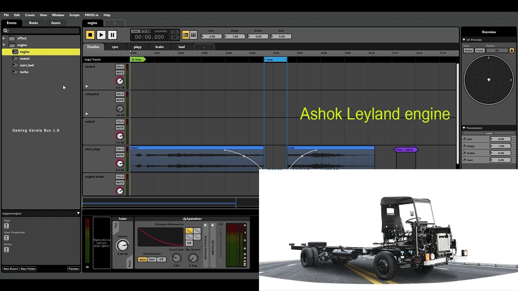Screen dimensions: 518x291
Task: Click the blue loop region marker
Action: point(276,59)
